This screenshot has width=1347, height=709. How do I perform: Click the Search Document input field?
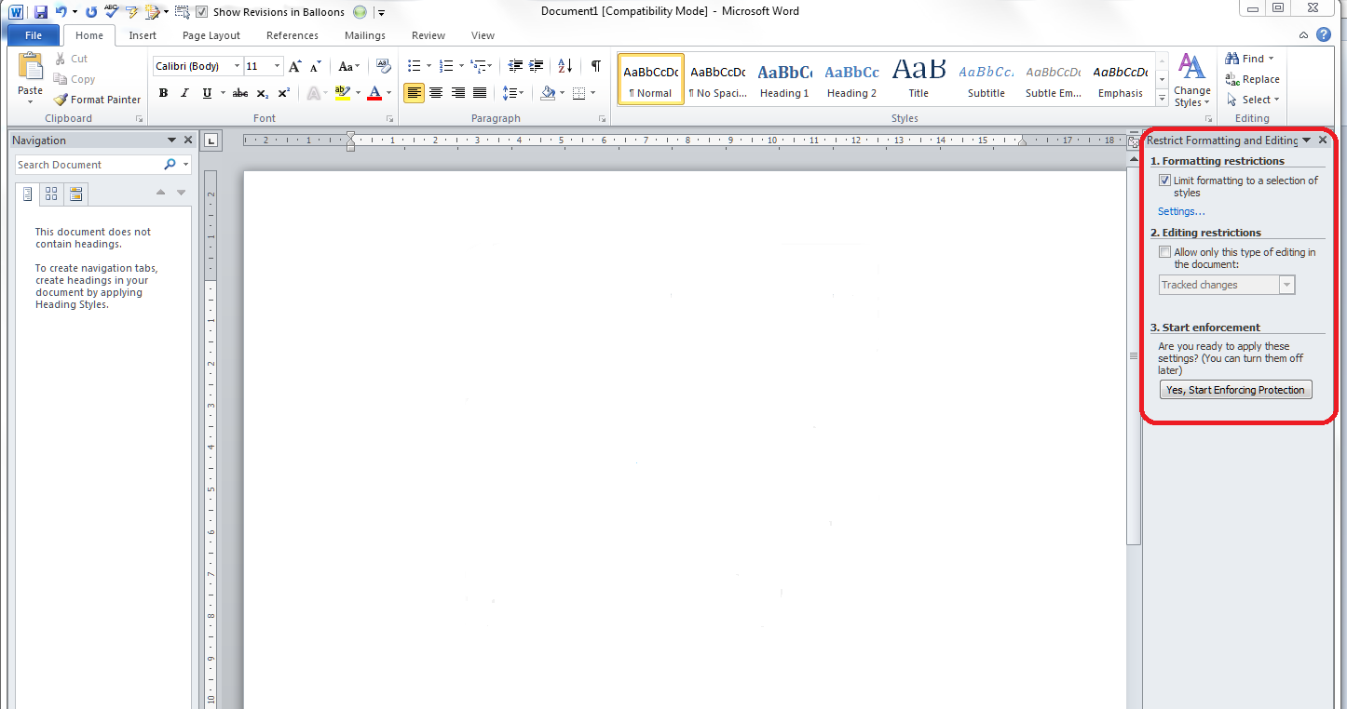[88, 165]
